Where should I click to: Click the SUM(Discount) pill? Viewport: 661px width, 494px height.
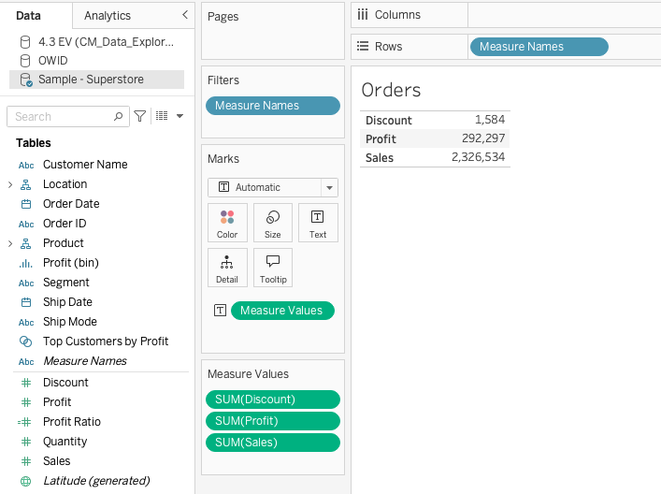coord(273,400)
